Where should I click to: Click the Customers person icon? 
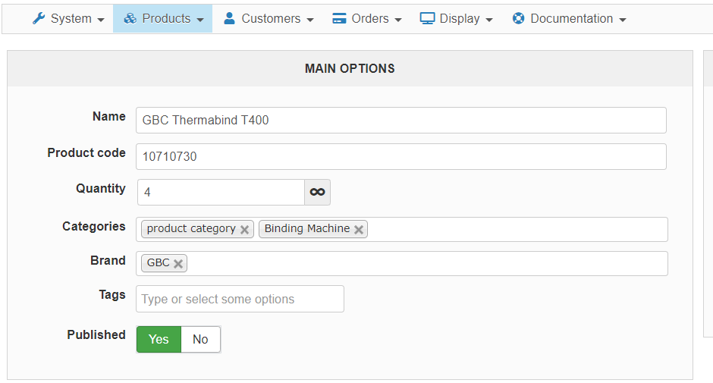(230, 19)
